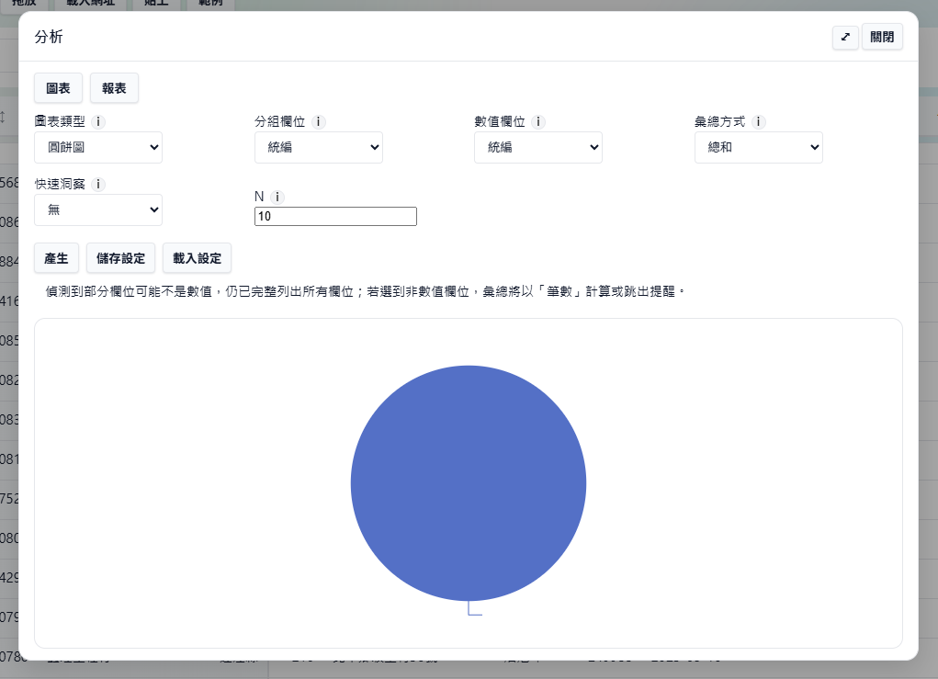Click the N value input field

click(x=335, y=217)
